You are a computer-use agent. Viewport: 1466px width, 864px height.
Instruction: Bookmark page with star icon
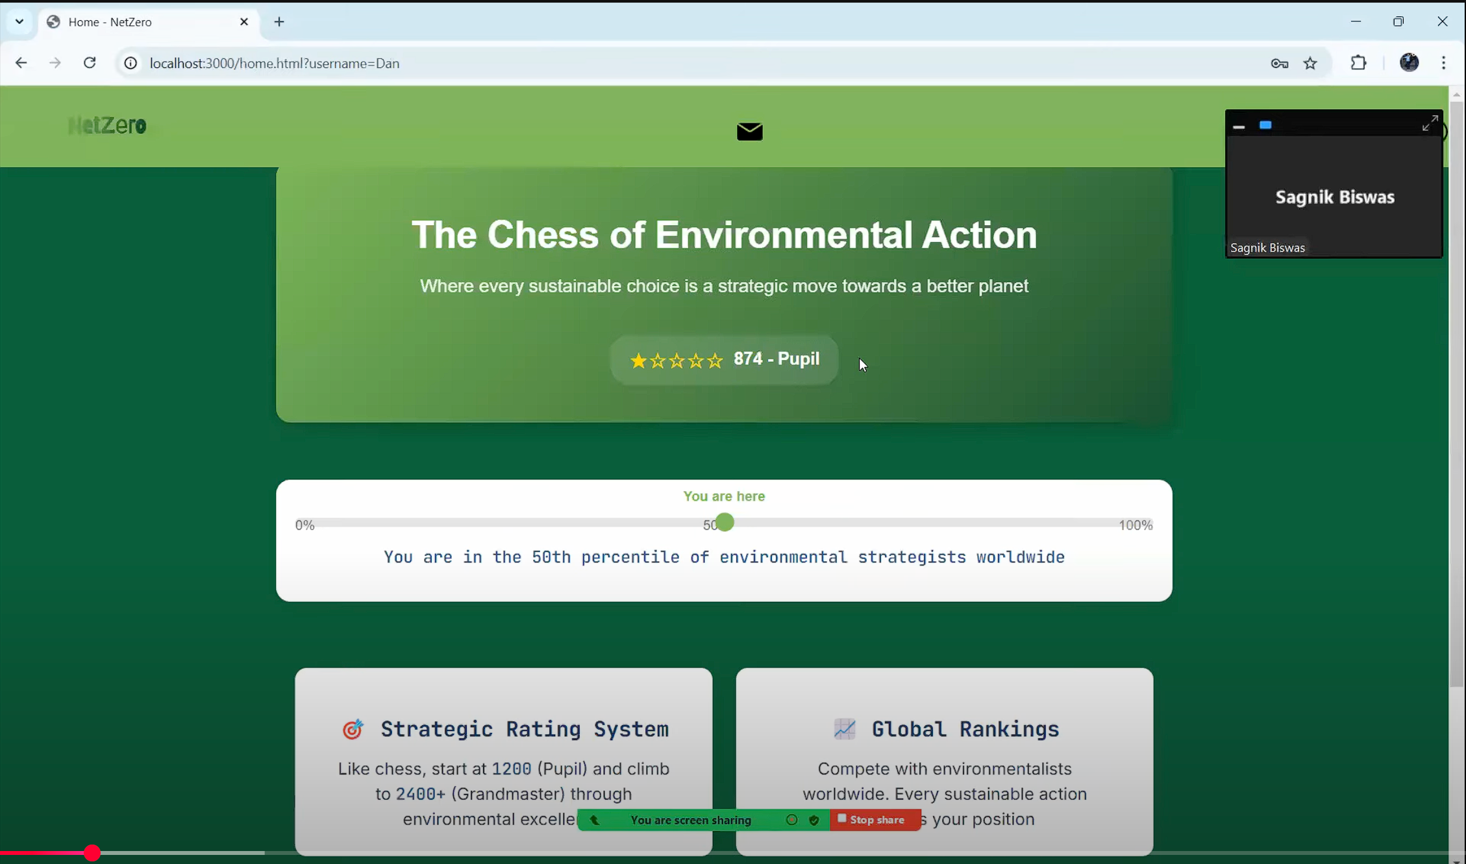(1310, 63)
